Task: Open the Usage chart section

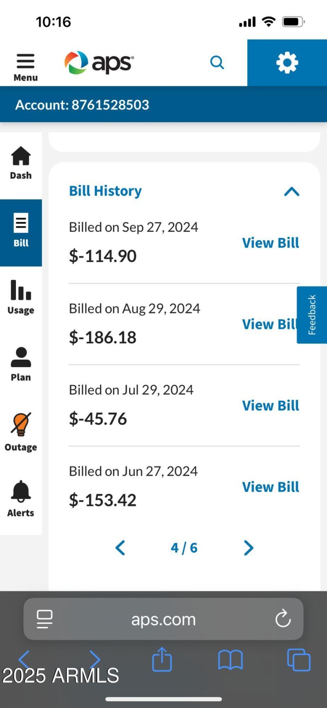Action: 21,297
